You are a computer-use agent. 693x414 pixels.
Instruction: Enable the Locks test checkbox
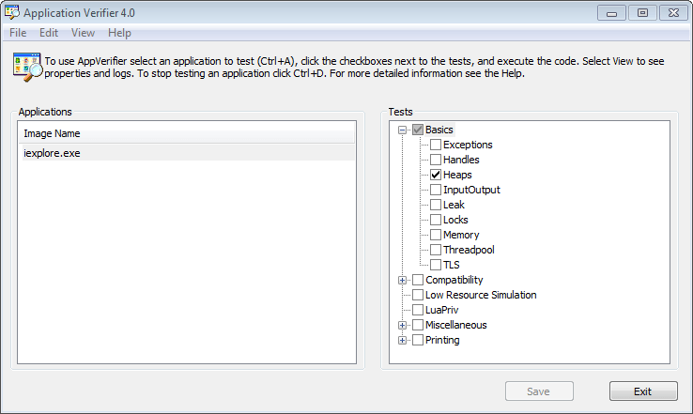pos(436,220)
